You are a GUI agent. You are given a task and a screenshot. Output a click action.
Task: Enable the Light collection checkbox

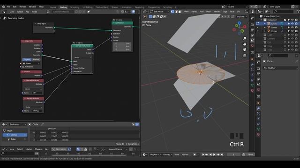(285, 35)
